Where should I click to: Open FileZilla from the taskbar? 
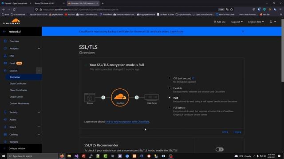point(84,156)
